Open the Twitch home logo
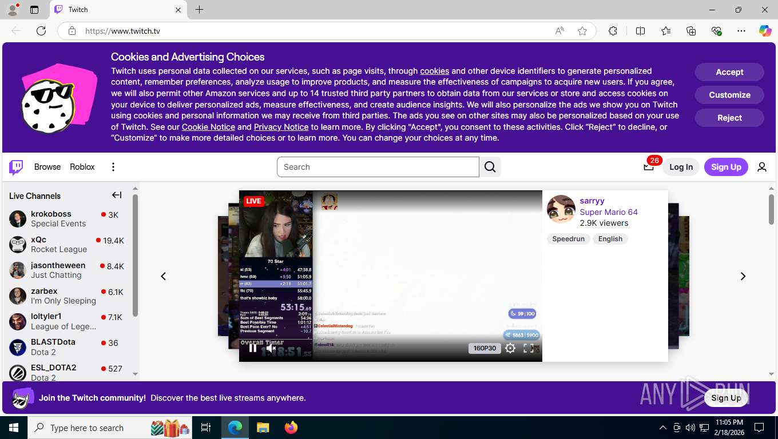Image resolution: width=778 pixels, height=439 pixels. [16, 167]
